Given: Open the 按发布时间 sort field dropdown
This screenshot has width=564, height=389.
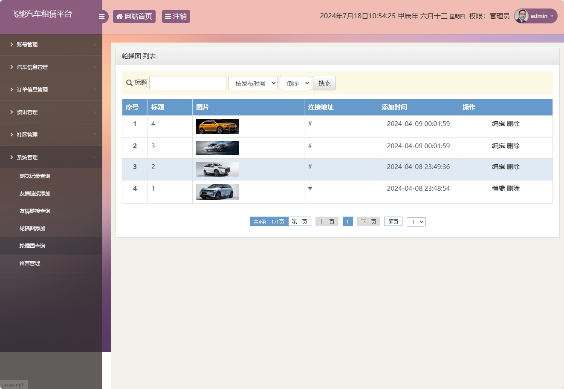Looking at the screenshot, I should coord(253,83).
